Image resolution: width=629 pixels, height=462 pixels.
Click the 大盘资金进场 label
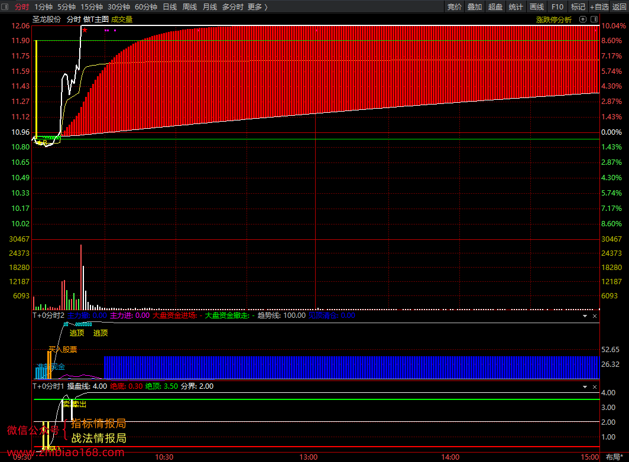coord(177,315)
